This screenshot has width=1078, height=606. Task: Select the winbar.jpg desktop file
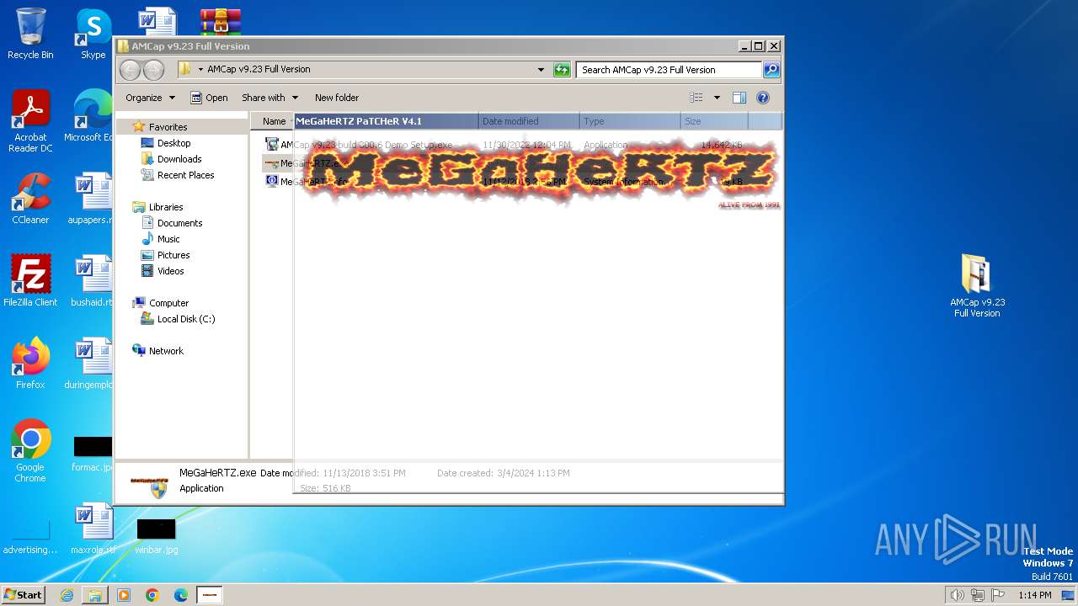pyautogui.click(x=157, y=535)
